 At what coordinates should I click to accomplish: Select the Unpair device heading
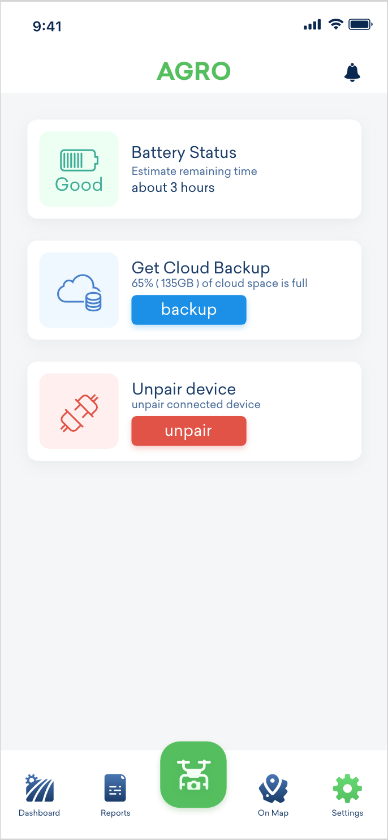(184, 389)
